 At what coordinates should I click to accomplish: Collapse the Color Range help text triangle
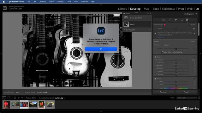(195, 33)
